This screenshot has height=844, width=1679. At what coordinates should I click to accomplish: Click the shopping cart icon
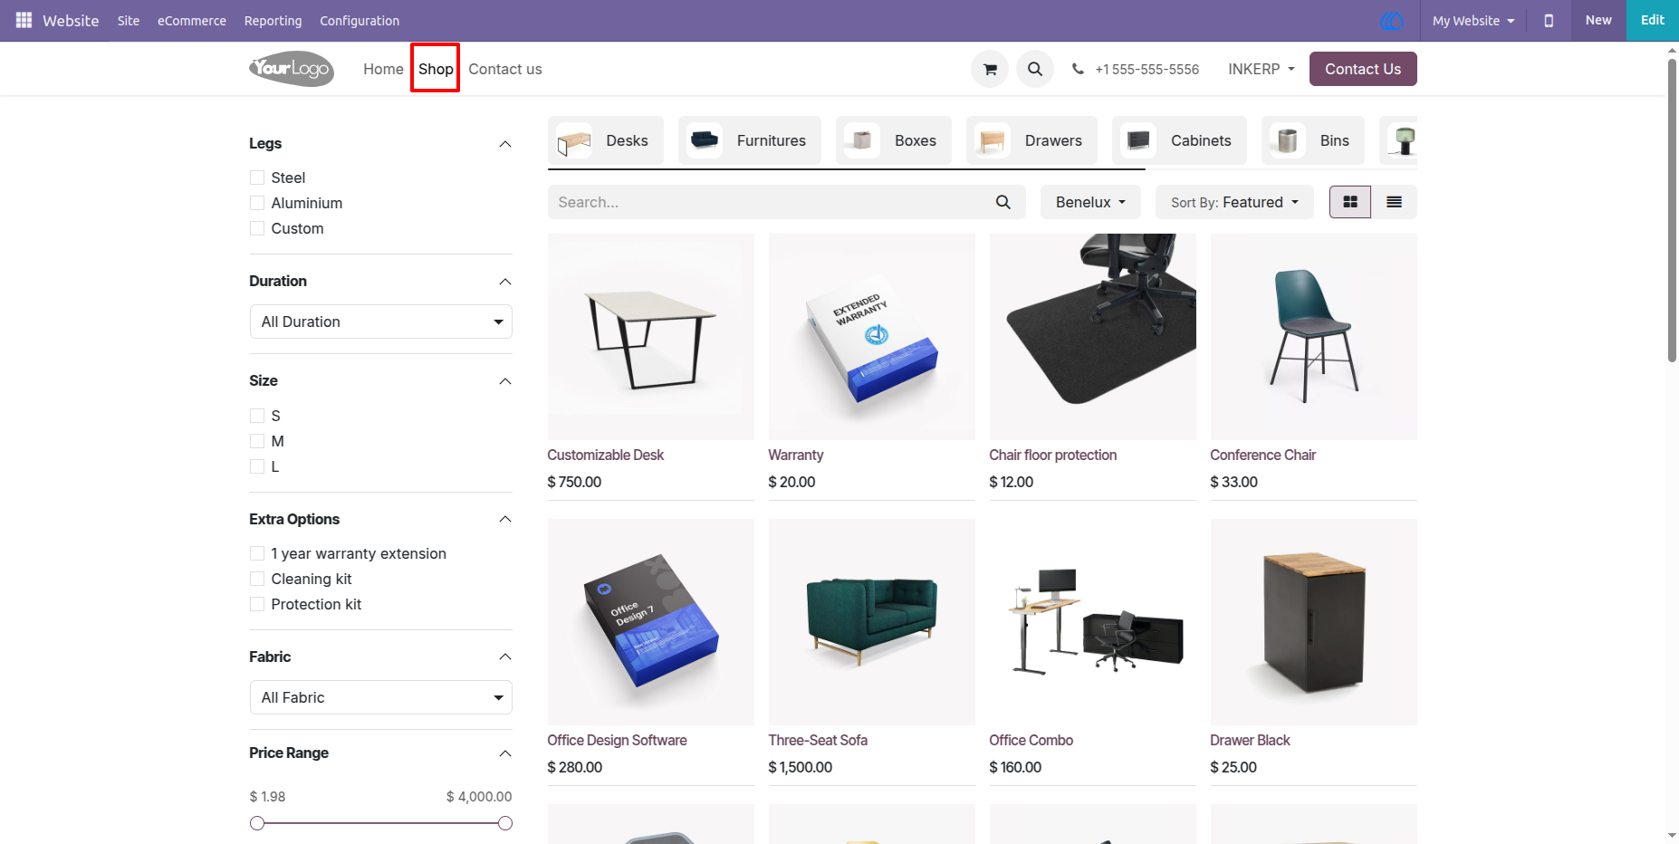pyautogui.click(x=990, y=69)
